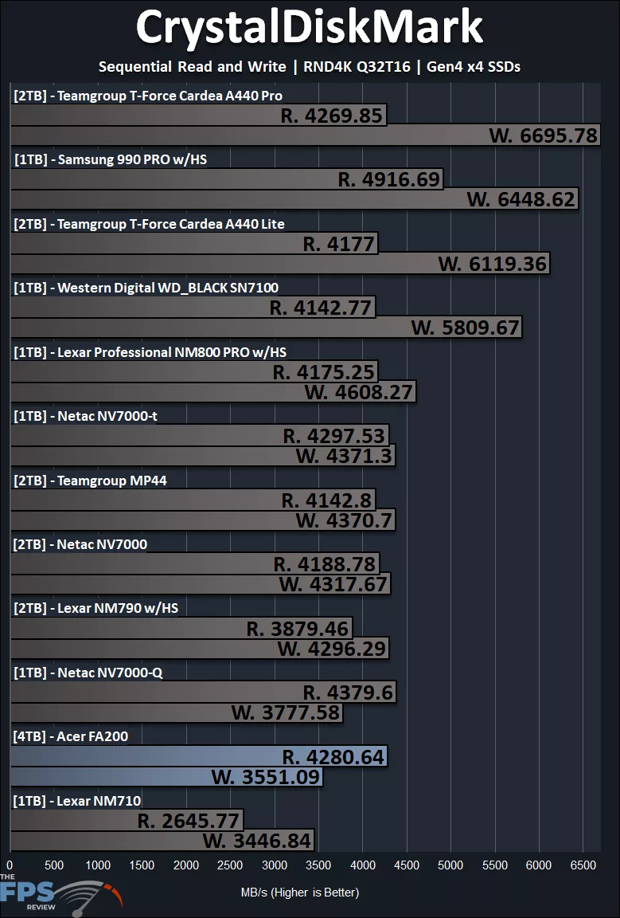Select the Lexar Professional NM800 PRO label
This screenshot has width=620, height=918.
pos(150,352)
